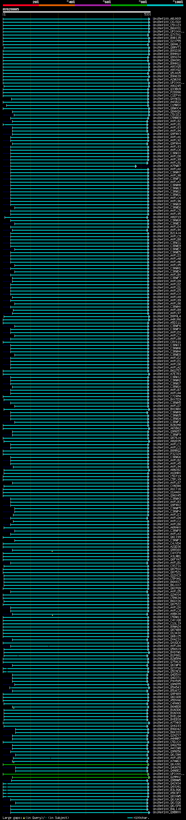Select the UniRef100_Q9BNW5 hit

[167, 780]
